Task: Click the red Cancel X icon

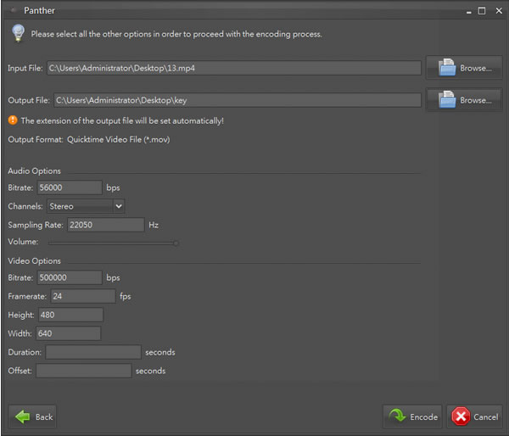Action: click(461, 416)
